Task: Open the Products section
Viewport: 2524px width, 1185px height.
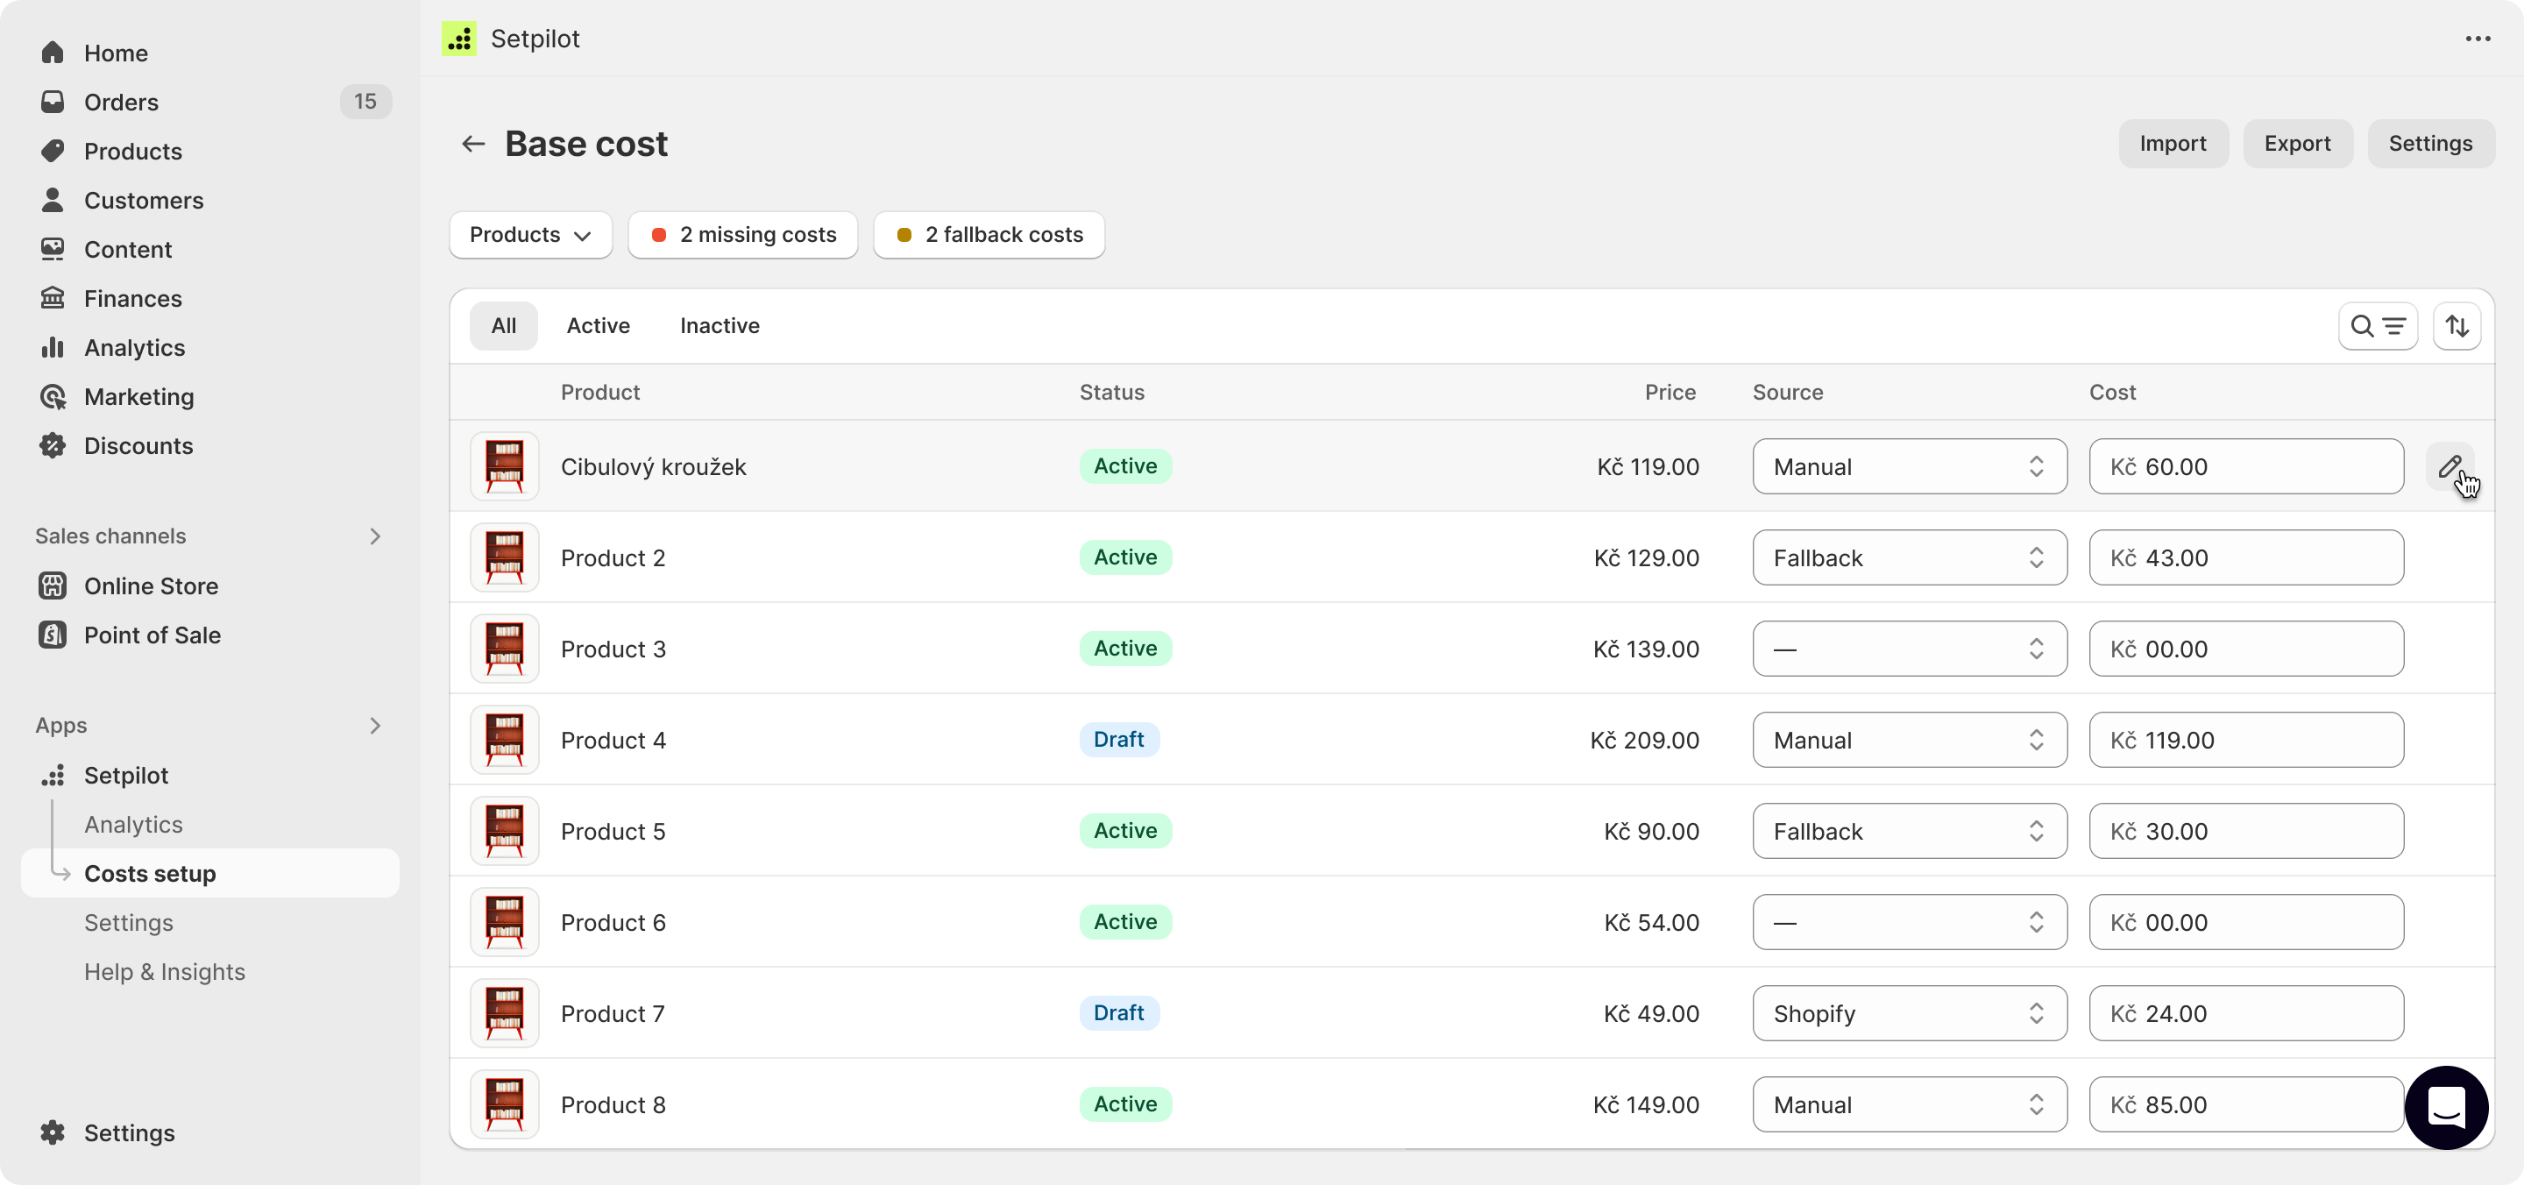Action: click(132, 151)
